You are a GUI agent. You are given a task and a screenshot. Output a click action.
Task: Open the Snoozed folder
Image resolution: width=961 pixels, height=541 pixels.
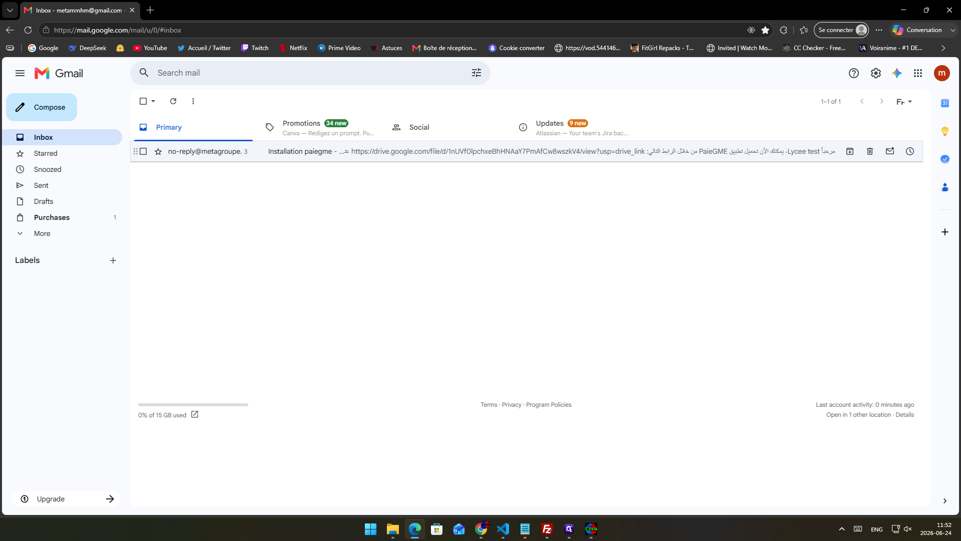point(62,169)
